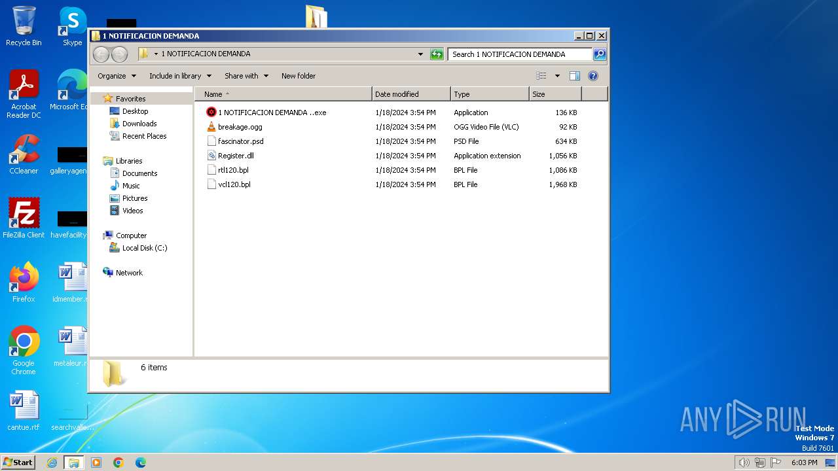Click the 1,968 KB size cell
This screenshot has height=471, width=838.
[563, 184]
